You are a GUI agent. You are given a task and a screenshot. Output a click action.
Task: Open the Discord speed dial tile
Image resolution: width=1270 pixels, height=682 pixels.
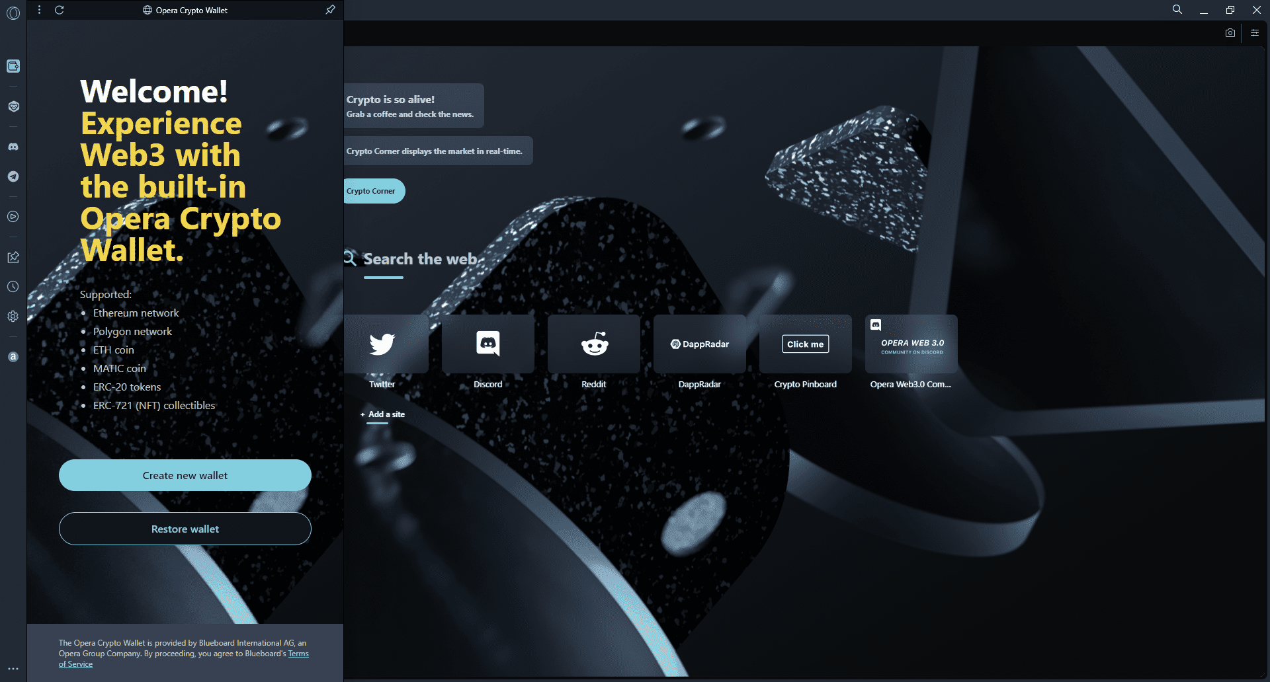point(488,344)
